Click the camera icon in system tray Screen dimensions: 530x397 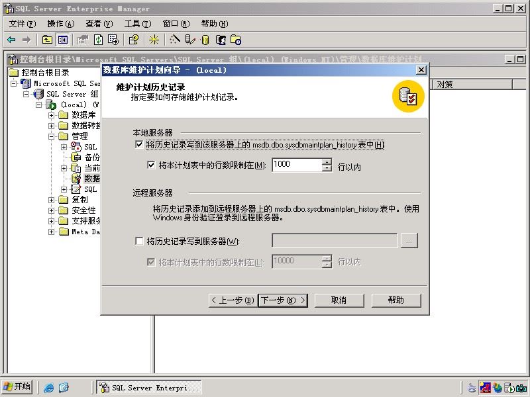521,388
